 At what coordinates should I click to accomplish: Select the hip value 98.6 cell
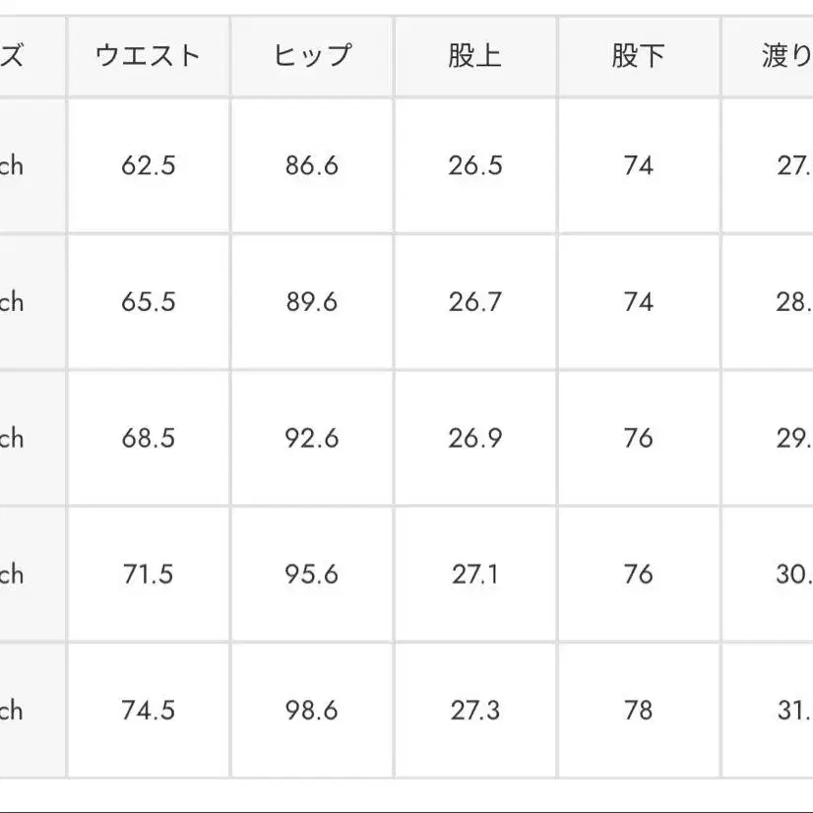(x=312, y=710)
